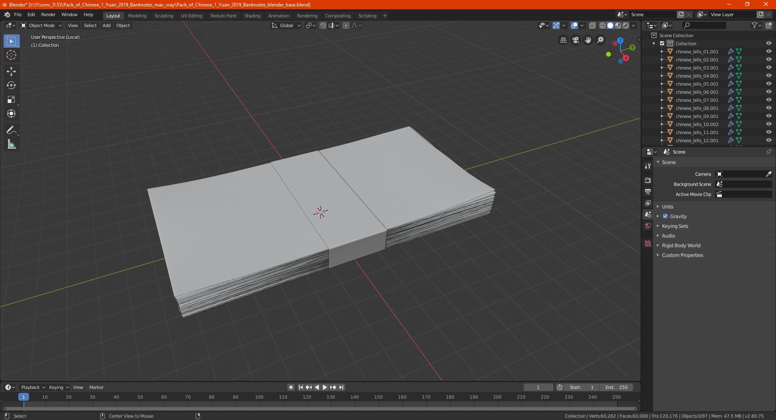Uncheck the Collection exclude checkbox
This screenshot has width=776, height=420.
pyautogui.click(x=662, y=44)
